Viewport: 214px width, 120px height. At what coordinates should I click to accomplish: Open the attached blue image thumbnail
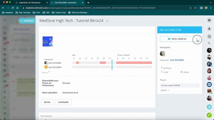(x=47, y=41)
